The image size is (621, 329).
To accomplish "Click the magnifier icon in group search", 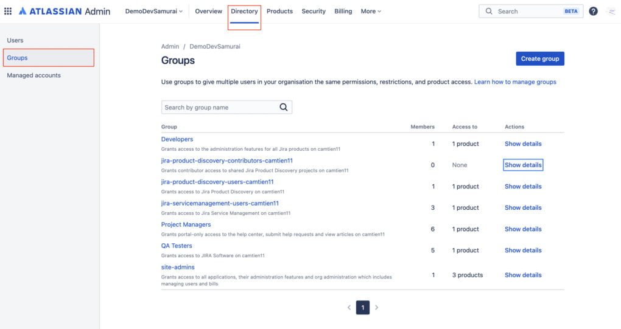I will point(284,107).
